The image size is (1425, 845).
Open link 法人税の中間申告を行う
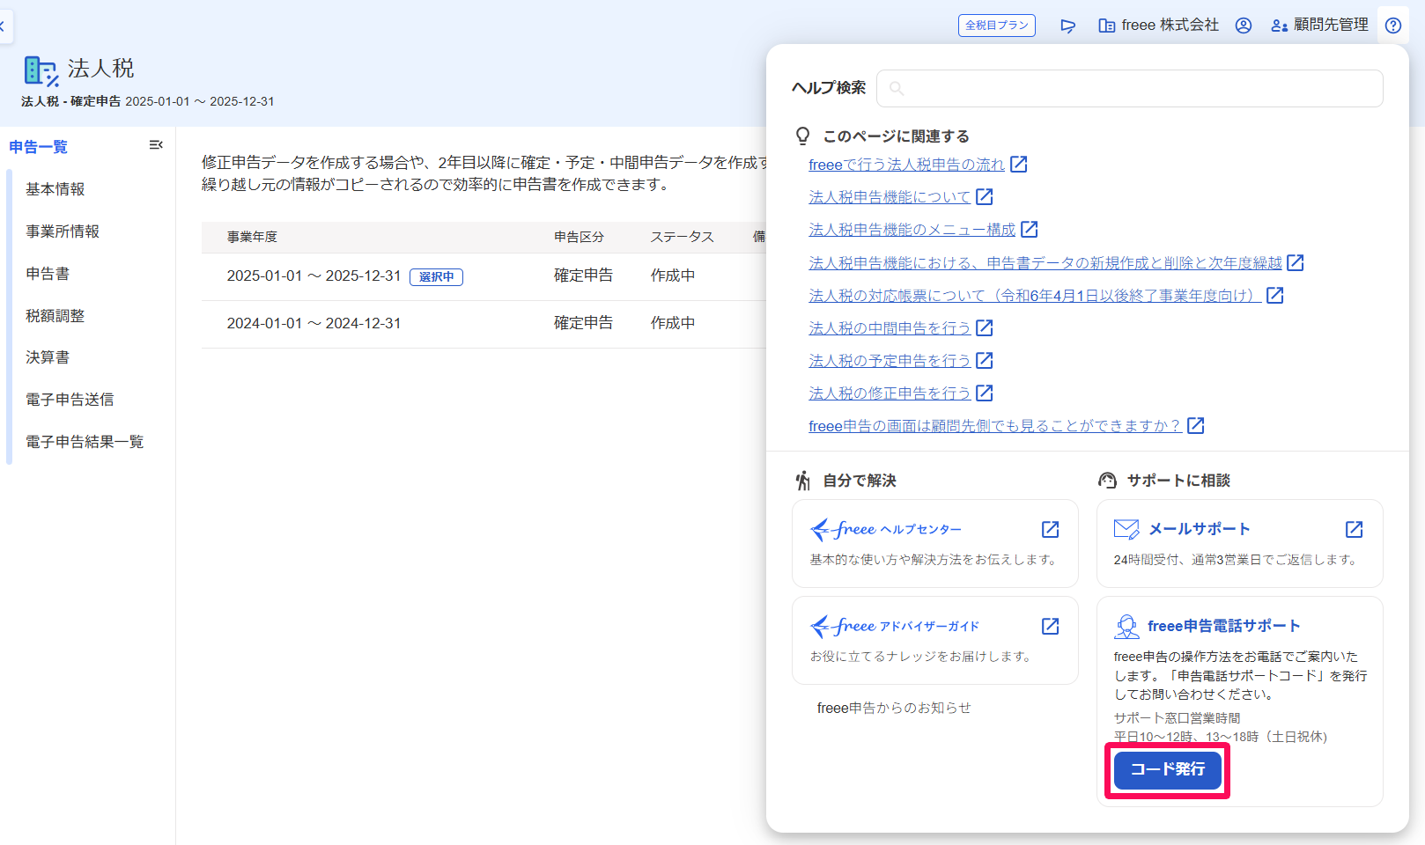[890, 328]
